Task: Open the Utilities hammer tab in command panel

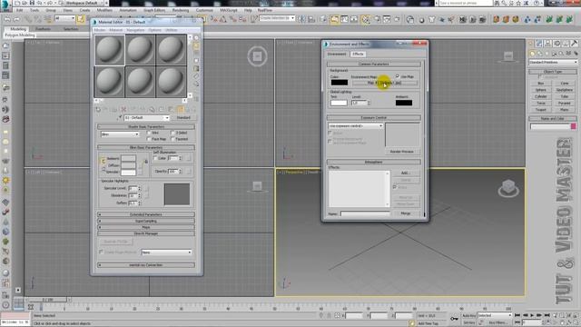Action: [575, 44]
